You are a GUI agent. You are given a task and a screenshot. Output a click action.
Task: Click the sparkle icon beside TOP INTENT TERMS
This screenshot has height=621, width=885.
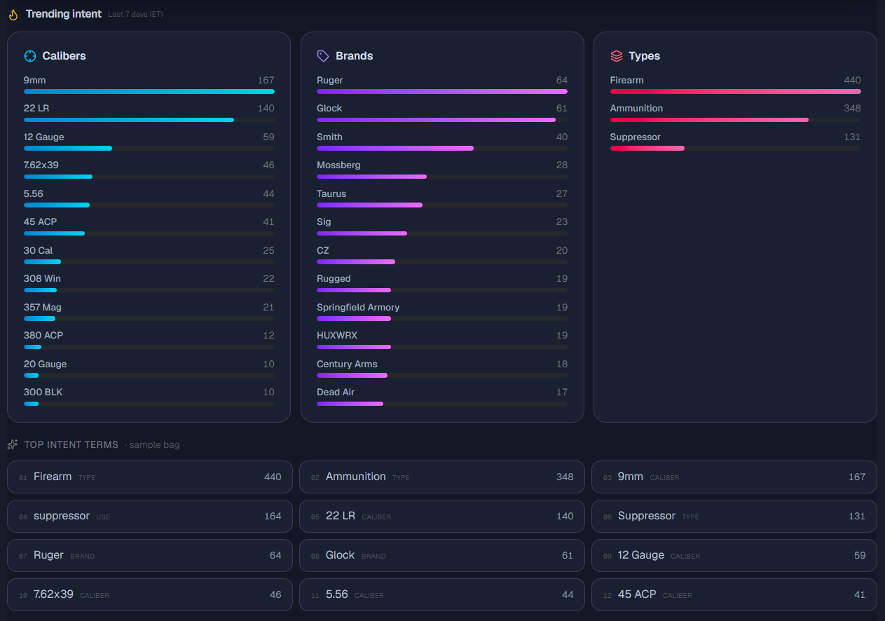(x=13, y=444)
